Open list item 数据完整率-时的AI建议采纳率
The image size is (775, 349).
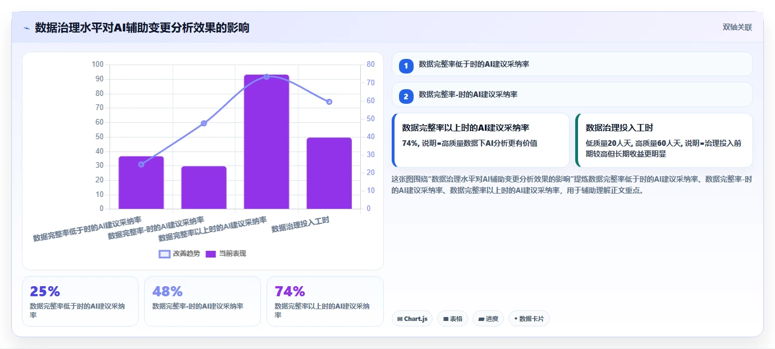coord(572,94)
